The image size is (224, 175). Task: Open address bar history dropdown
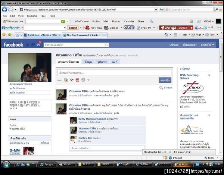coord(156,10)
